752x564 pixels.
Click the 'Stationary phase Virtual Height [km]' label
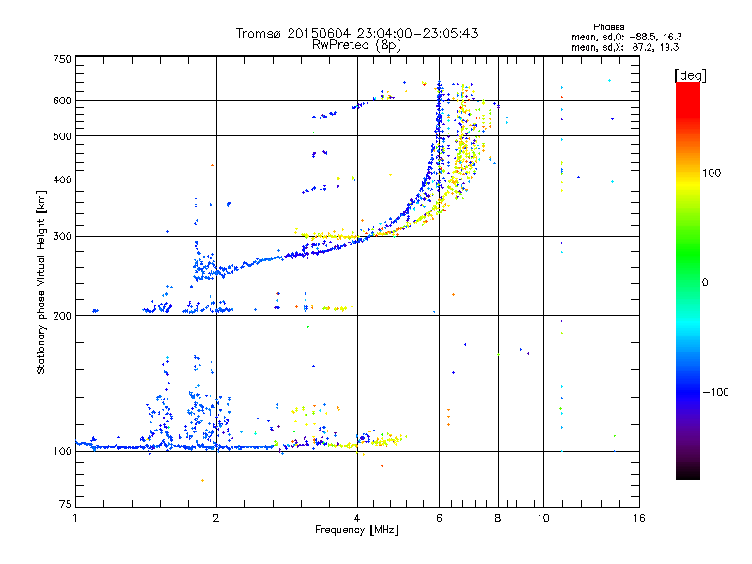click(41, 282)
